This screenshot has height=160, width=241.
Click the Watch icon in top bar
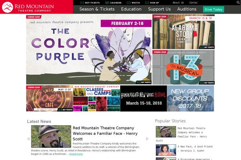coord(129,3)
